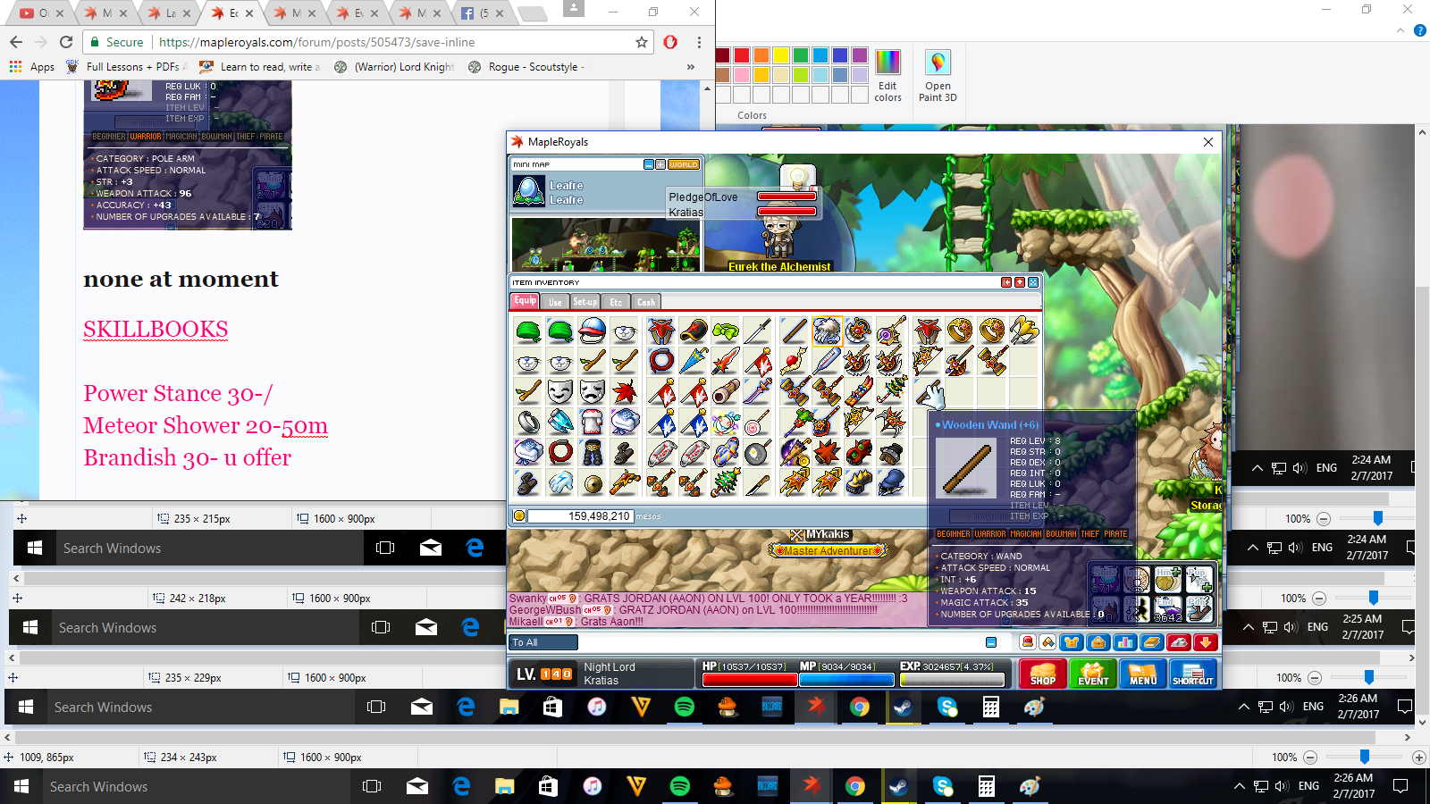Viewport: 1430px width, 804px height.
Task: Pick the red maple leaf item in third row
Action: pyautogui.click(x=624, y=391)
